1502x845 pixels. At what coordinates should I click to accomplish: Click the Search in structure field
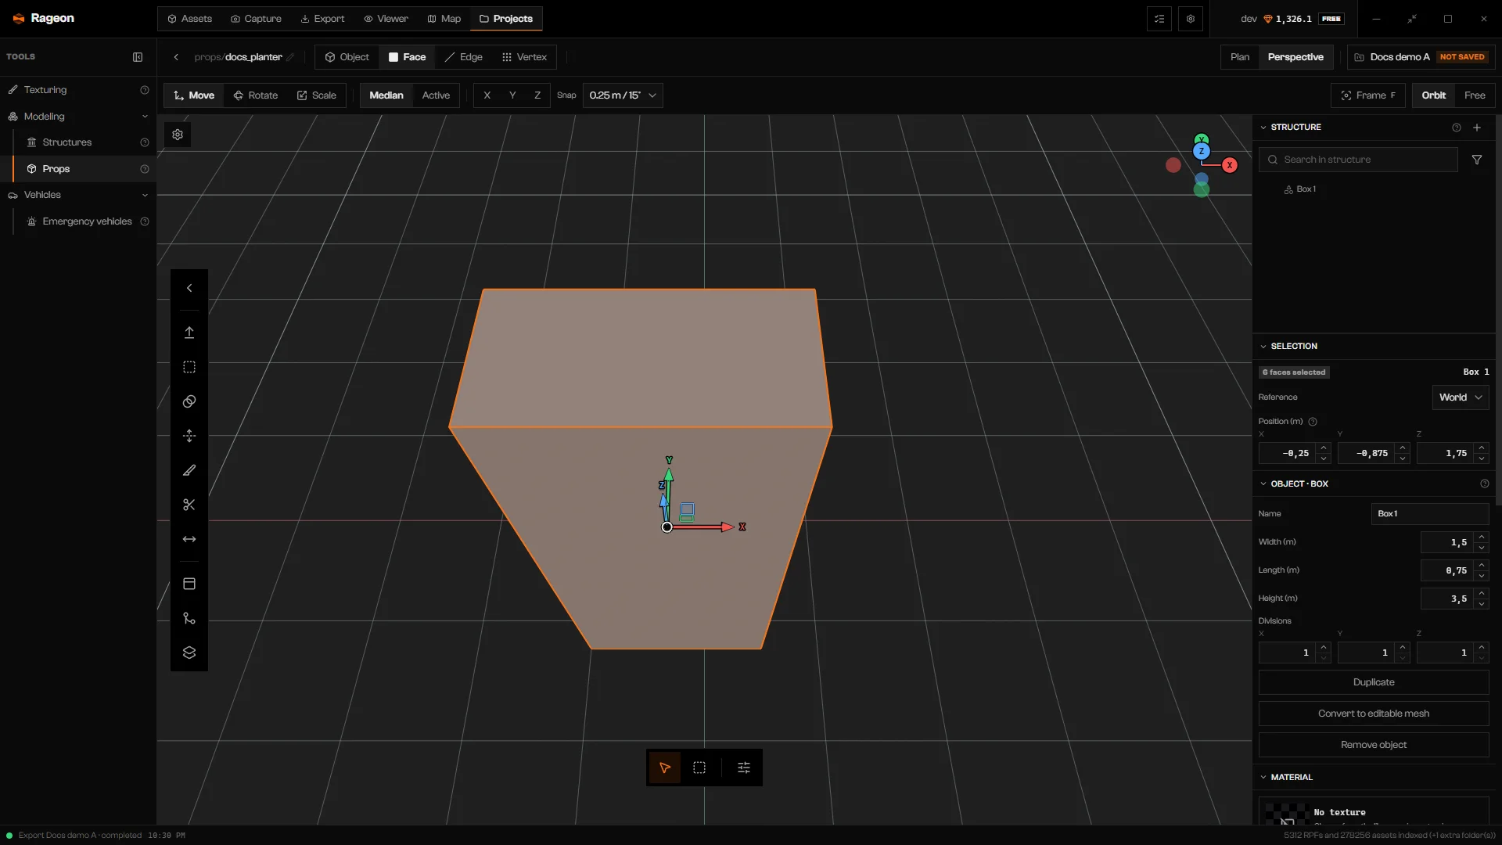click(1358, 160)
